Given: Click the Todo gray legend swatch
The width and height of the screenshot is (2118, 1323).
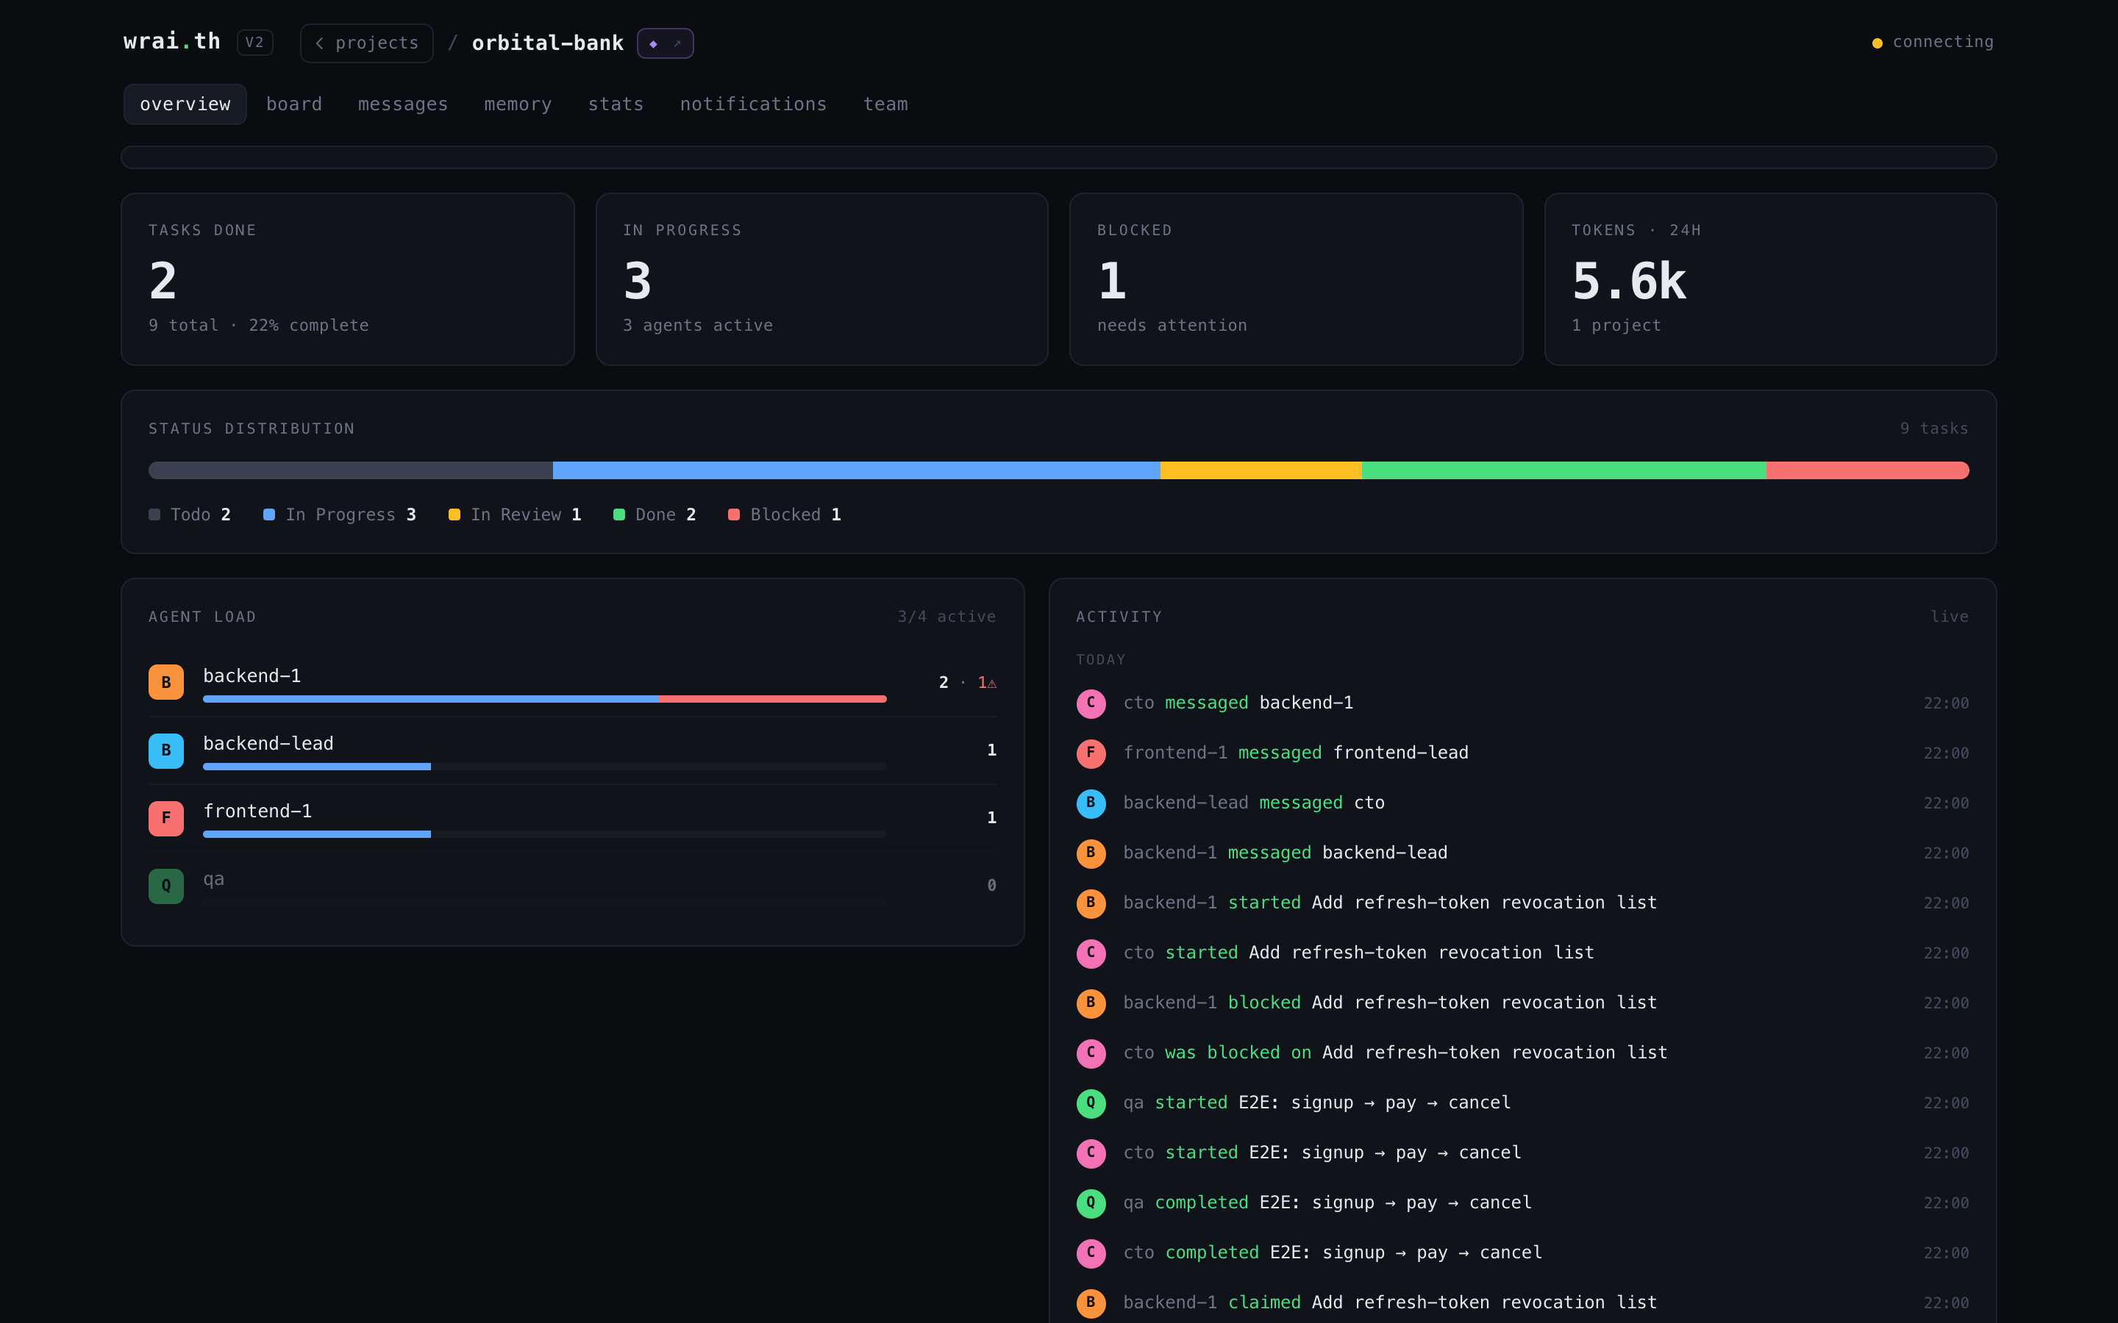Looking at the screenshot, I should coord(154,514).
